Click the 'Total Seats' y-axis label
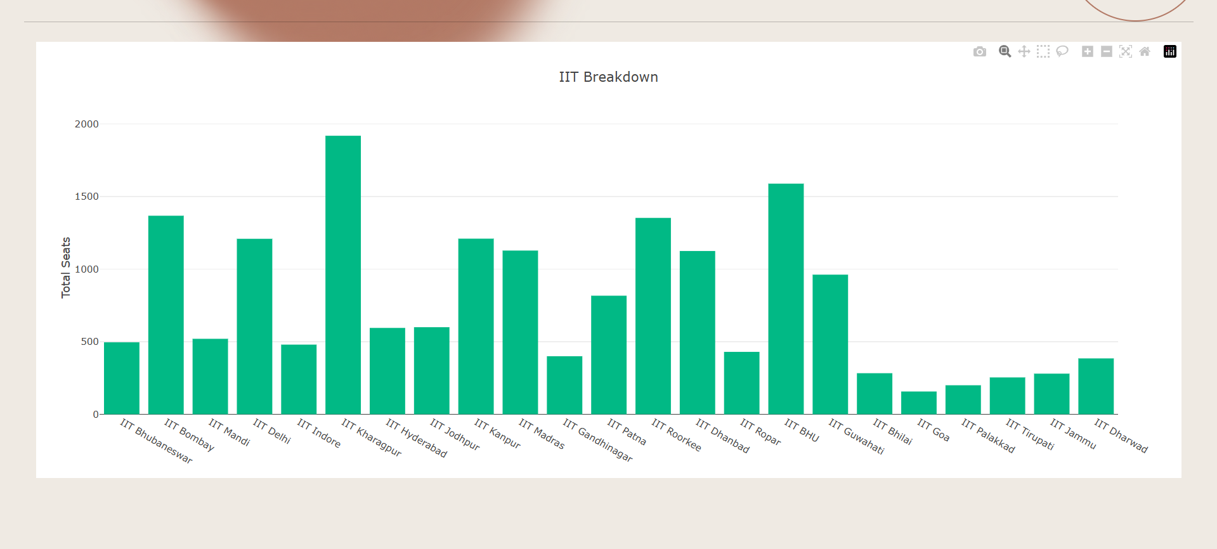This screenshot has width=1217, height=549. pyautogui.click(x=66, y=268)
